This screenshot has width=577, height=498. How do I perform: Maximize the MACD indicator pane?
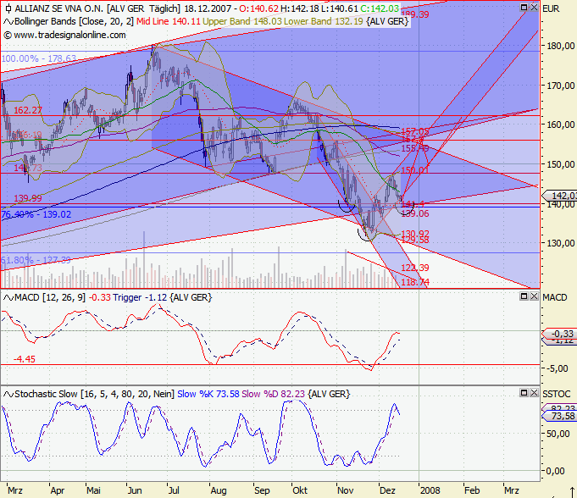[x=523, y=297]
